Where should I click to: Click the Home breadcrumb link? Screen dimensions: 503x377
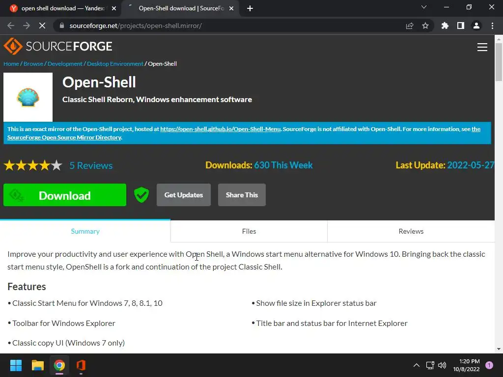point(11,64)
